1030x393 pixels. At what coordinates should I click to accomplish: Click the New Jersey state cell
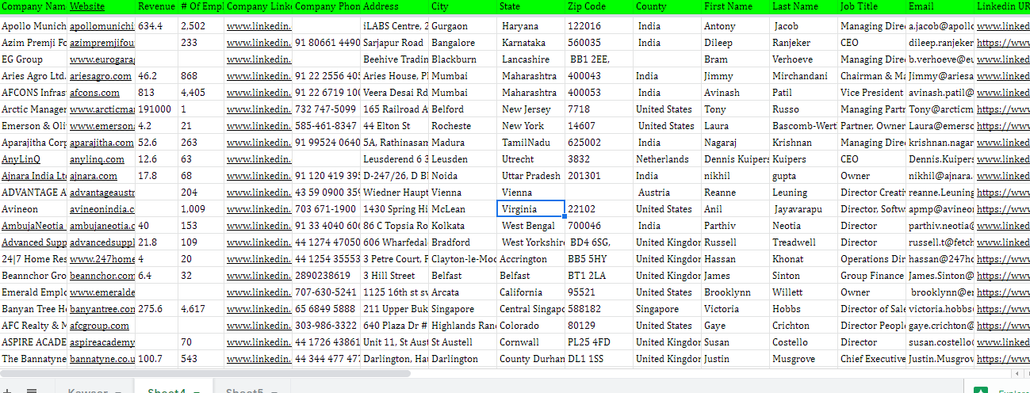click(530, 109)
